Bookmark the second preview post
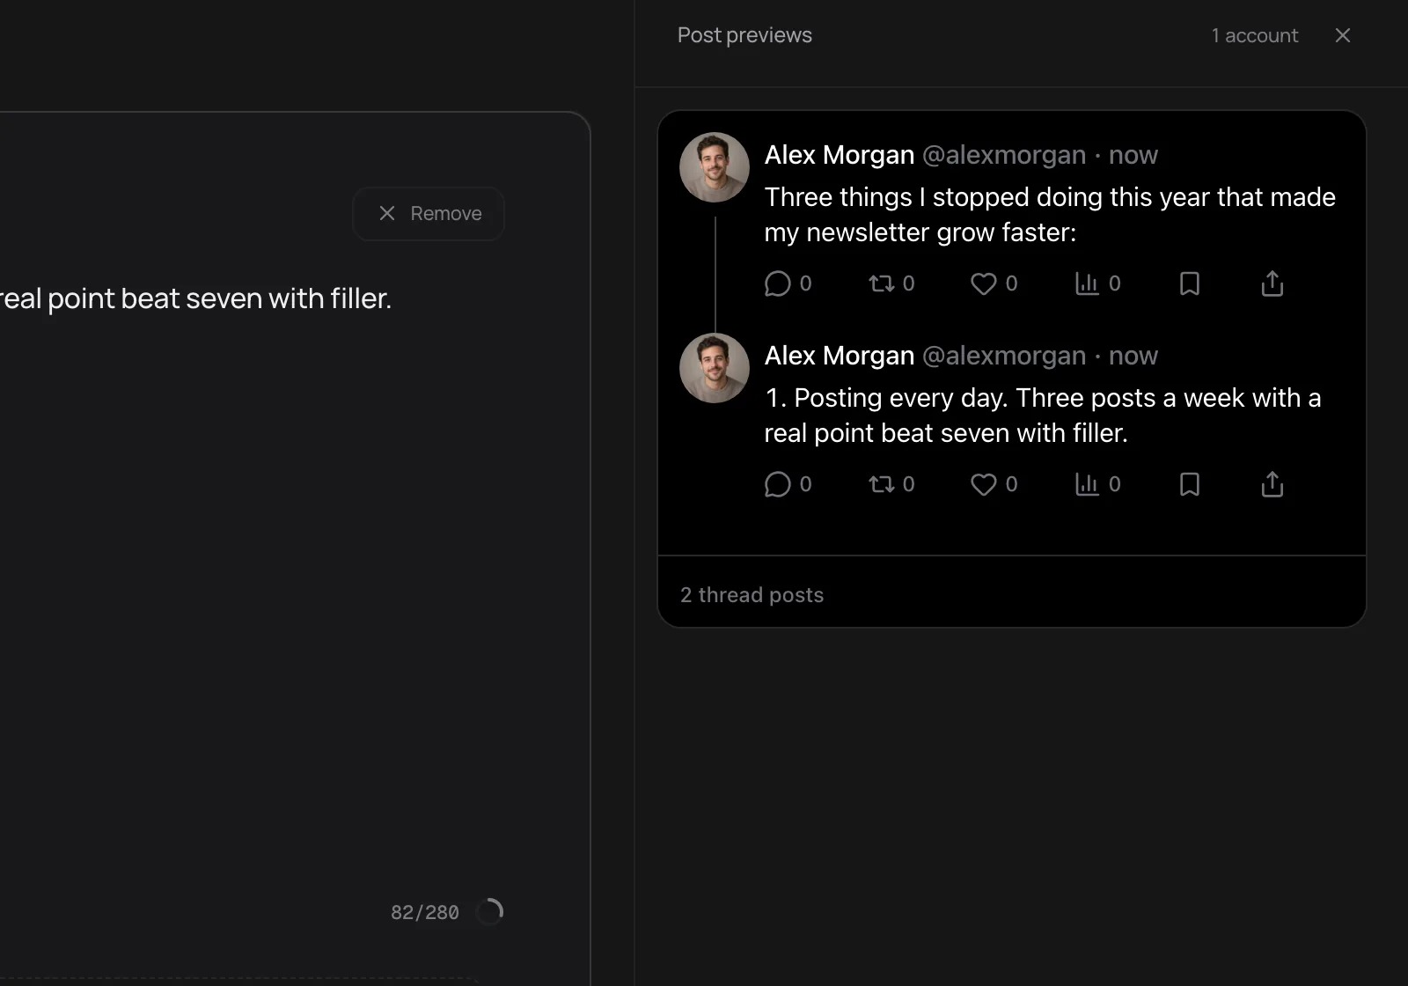The width and height of the screenshot is (1408, 986). click(x=1189, y=484)
